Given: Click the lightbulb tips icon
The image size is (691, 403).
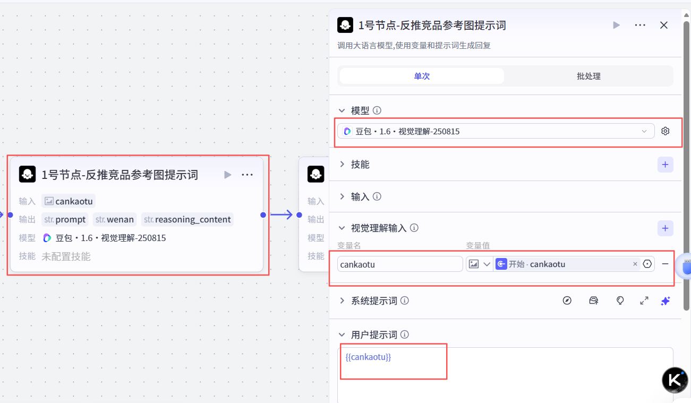Looking at the screenshot, I should [620, 301].
